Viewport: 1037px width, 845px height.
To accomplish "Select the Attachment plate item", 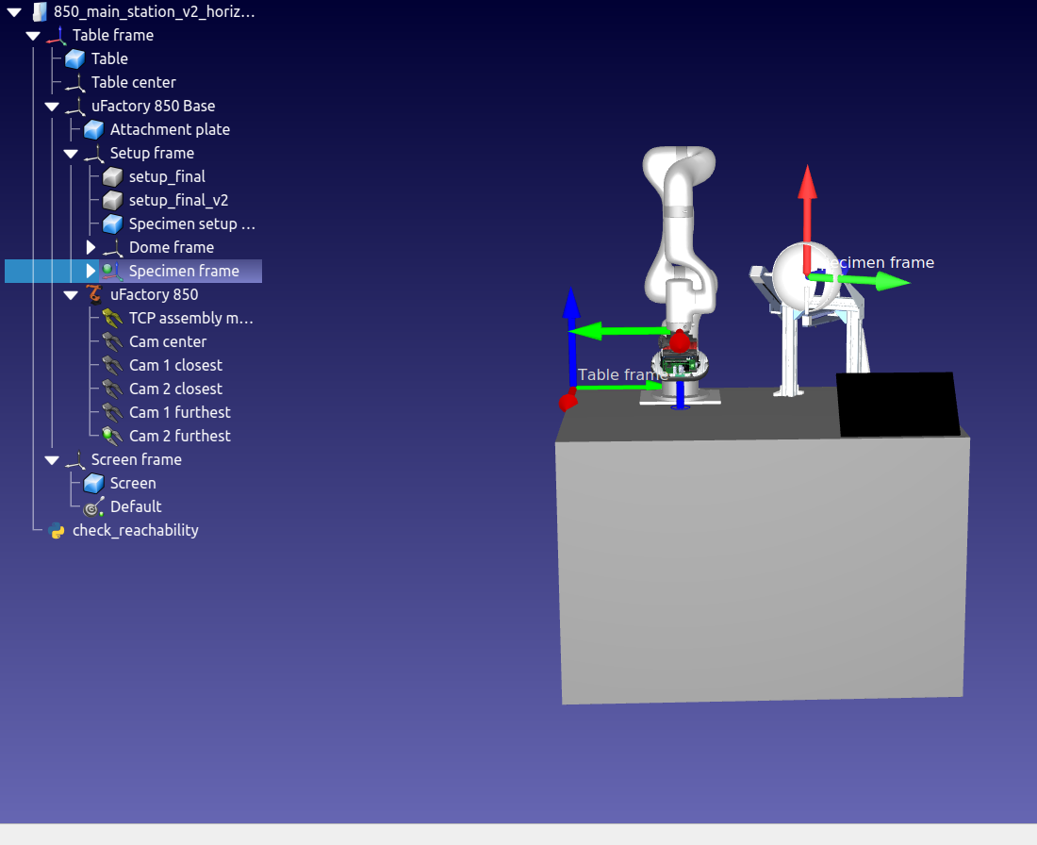I will (170, 130).
